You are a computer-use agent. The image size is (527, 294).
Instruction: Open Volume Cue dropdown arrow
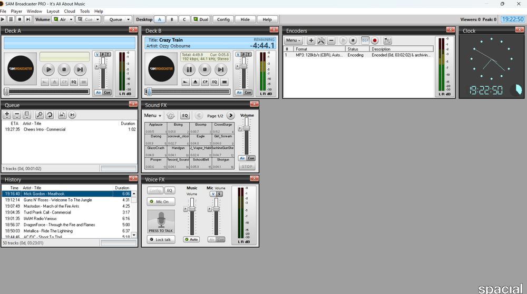tap(98, 19)
